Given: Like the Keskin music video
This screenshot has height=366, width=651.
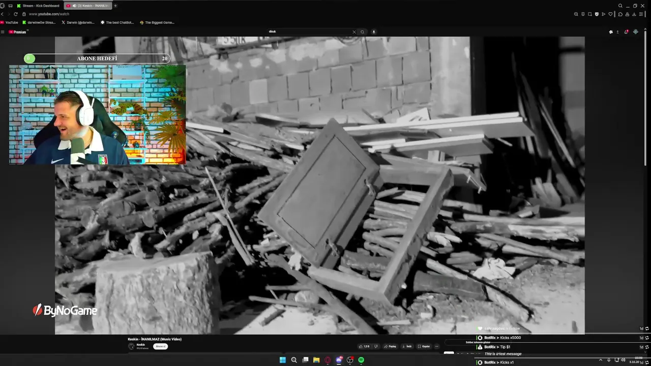Looking at the screenshot, I should click(x=364, y=346).
